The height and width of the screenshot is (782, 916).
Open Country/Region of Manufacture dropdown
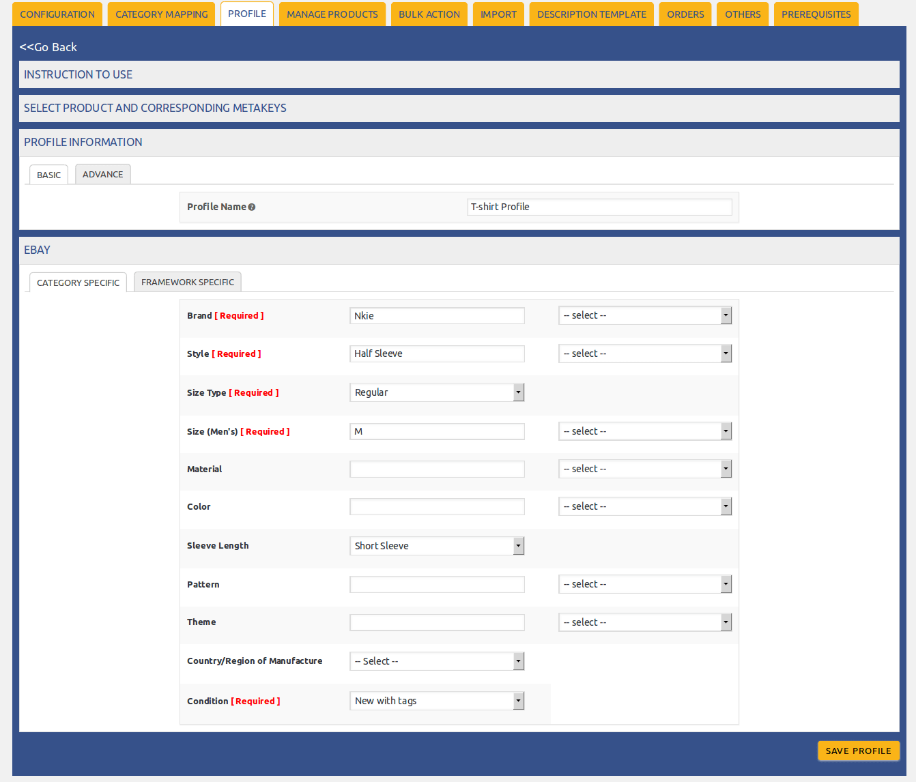[x=437, y=661]
